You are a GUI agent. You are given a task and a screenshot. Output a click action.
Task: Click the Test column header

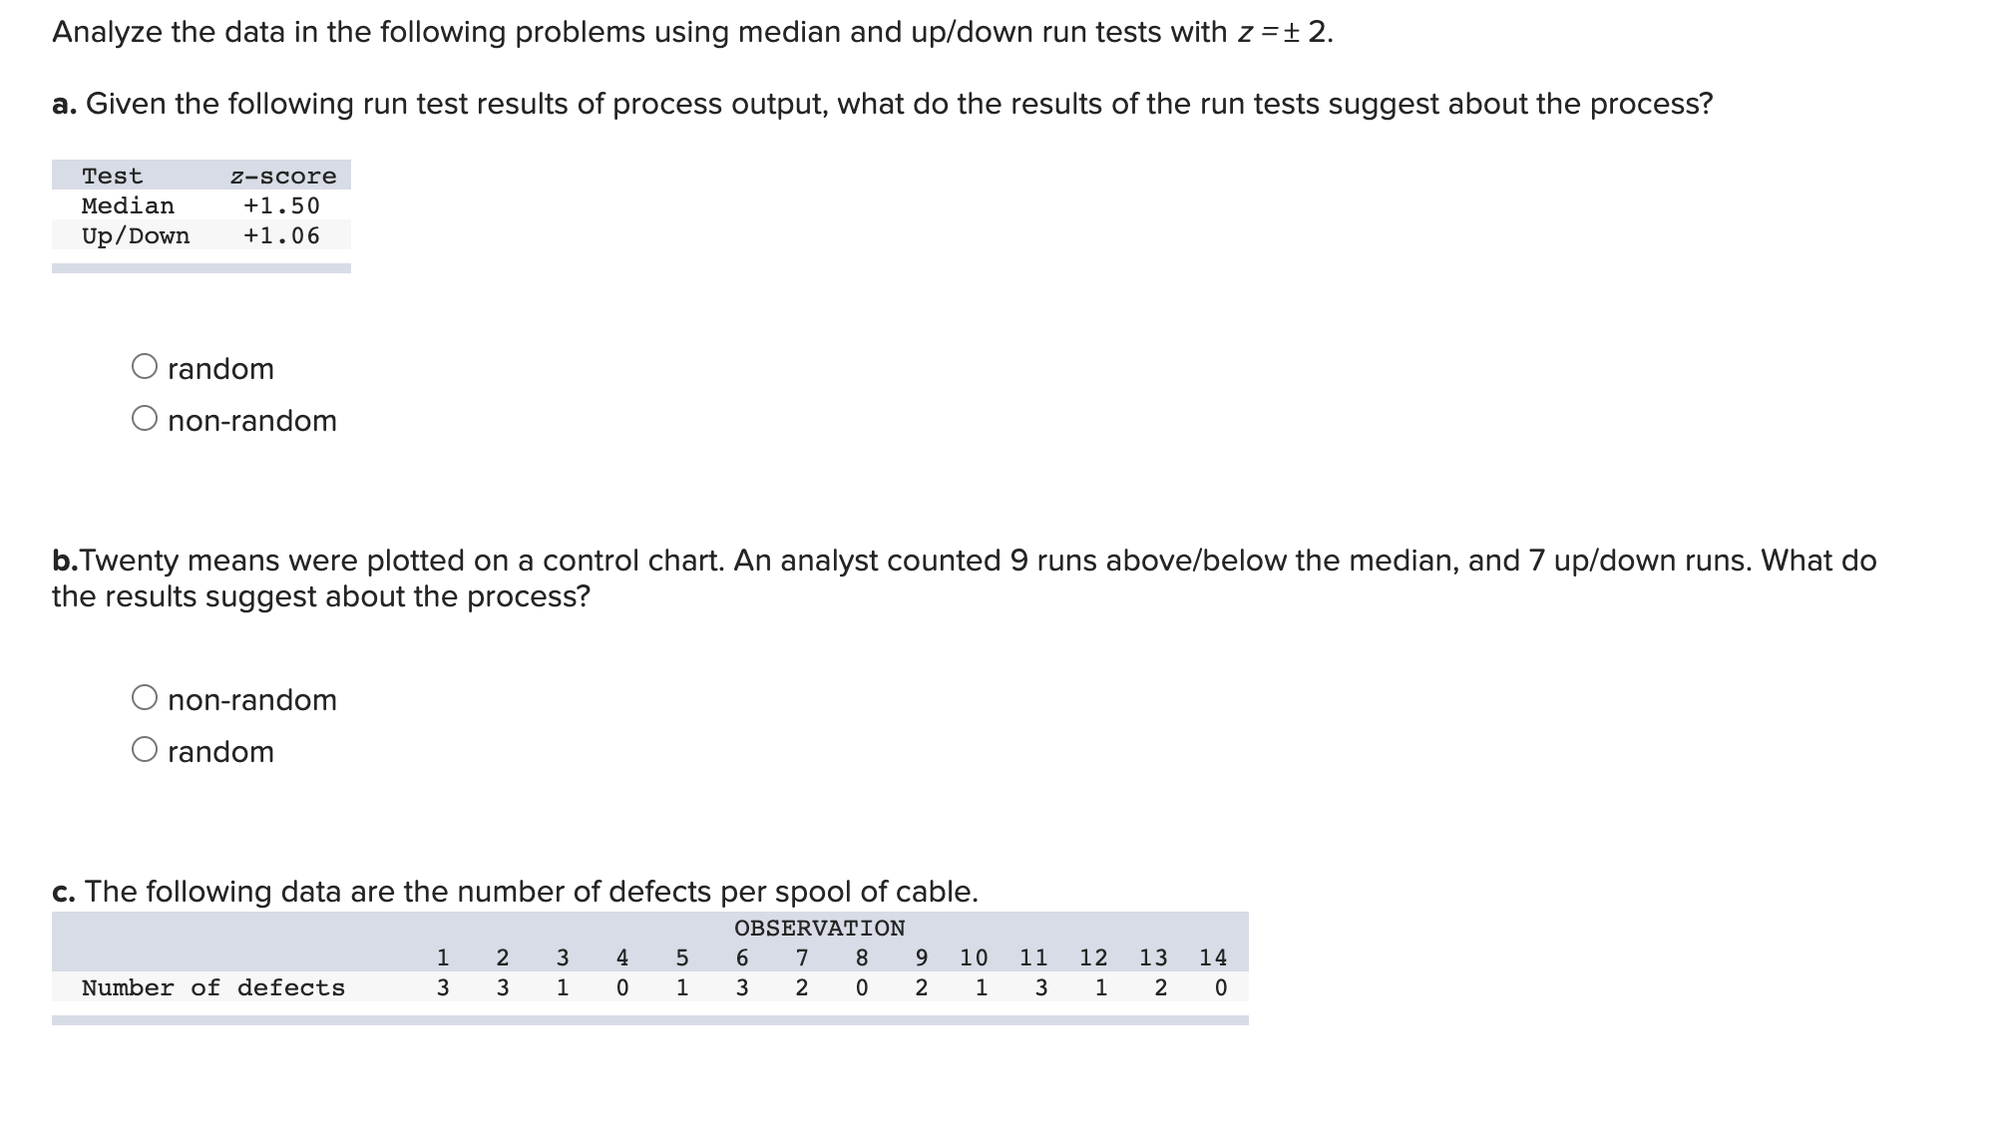point(113,176)
